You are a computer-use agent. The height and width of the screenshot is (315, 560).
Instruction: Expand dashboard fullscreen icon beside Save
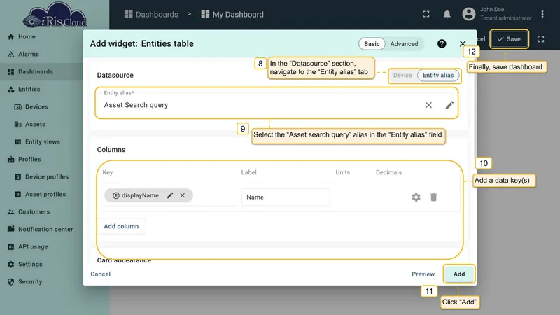tap(540, 39)
